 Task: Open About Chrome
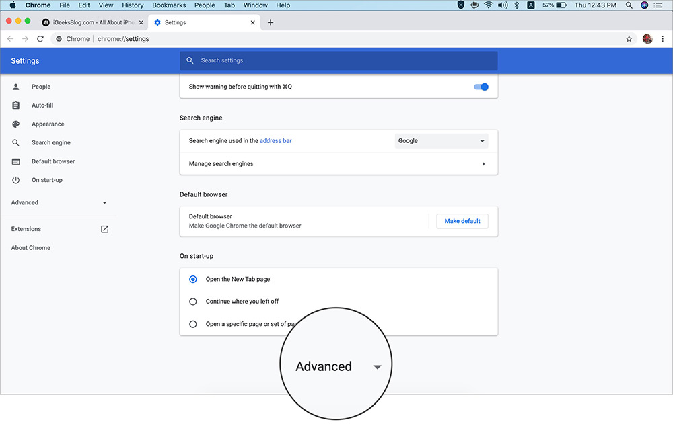30,247
